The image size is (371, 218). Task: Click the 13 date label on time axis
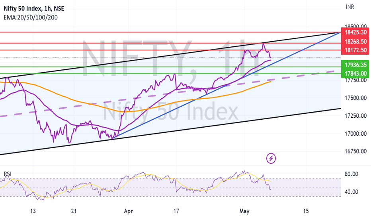(x=33, y=211)
